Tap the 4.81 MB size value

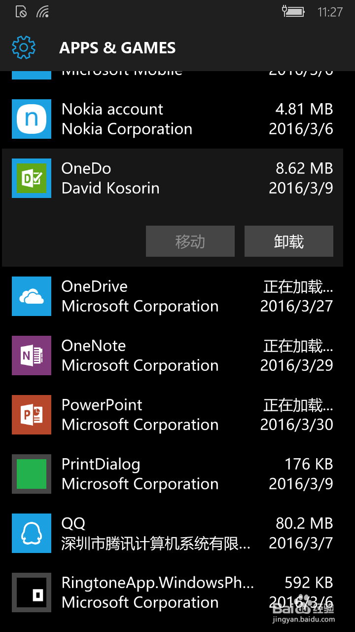coord(304,109)
